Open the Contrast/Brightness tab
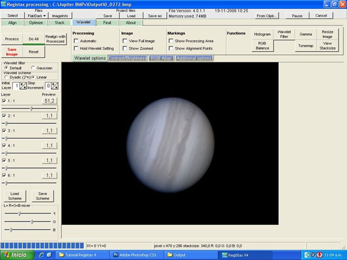Screen dimensions: 347x260 coord(127,57)
